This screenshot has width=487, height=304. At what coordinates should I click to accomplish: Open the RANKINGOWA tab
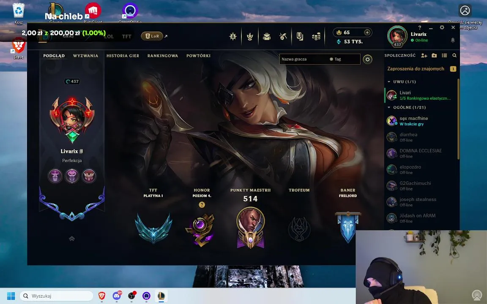pos(163,56)
